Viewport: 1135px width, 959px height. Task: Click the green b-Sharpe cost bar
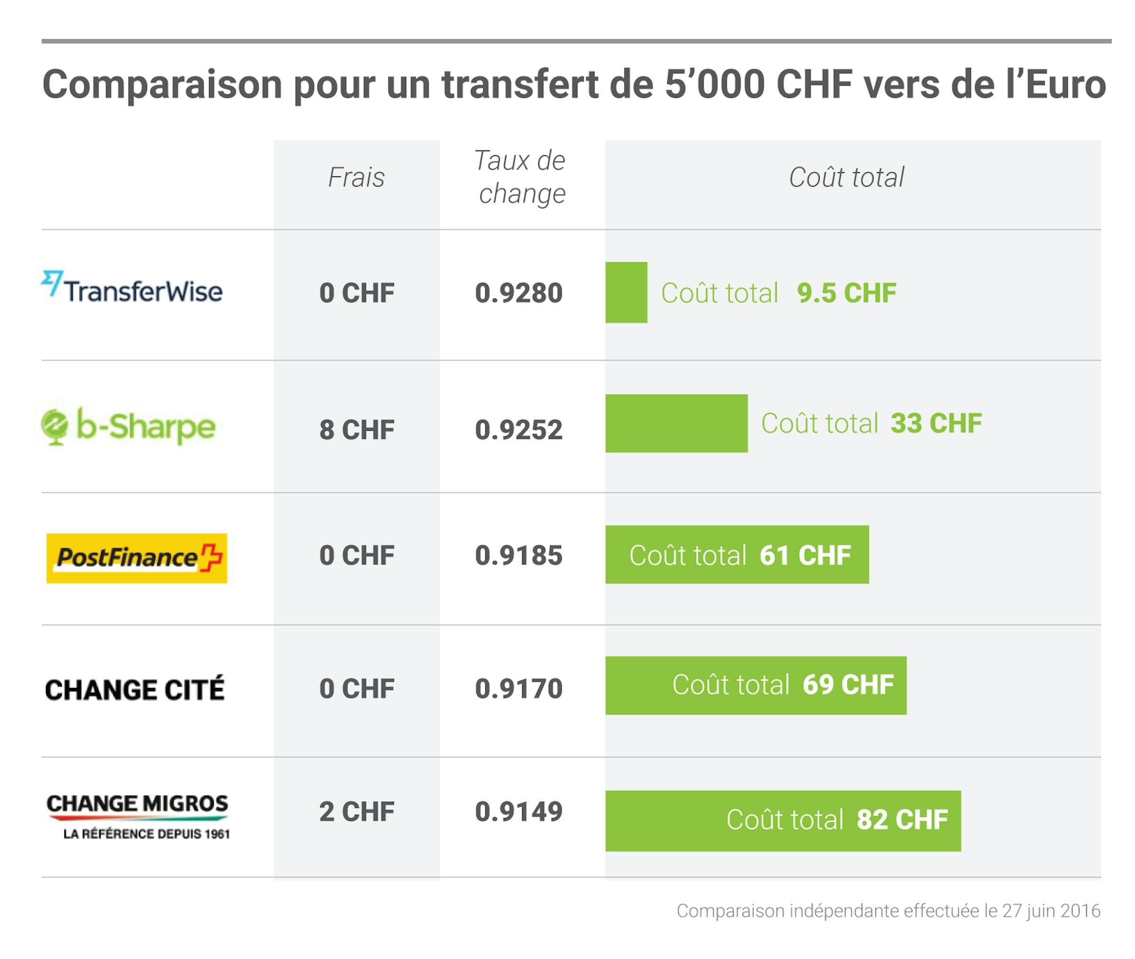tap(676, 424)
